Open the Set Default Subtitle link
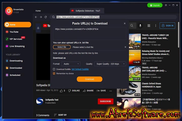Screen dimensions: 182x121 point(80,69)
